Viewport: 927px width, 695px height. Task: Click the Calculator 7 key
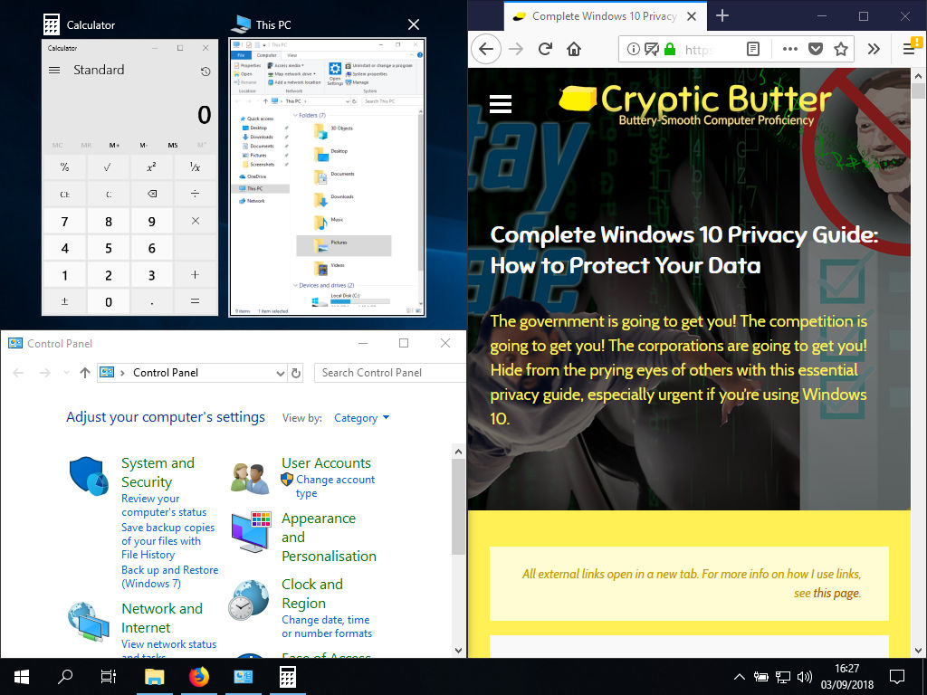(64, 222)
